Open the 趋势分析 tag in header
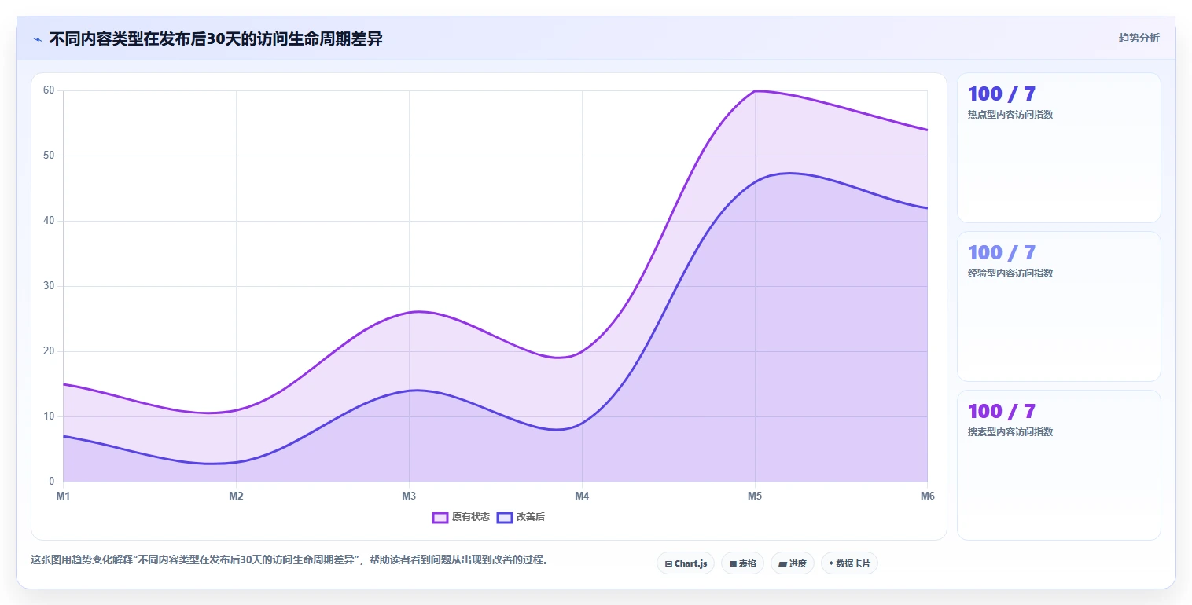The image size is (1192, 605). pos(1139,38)
